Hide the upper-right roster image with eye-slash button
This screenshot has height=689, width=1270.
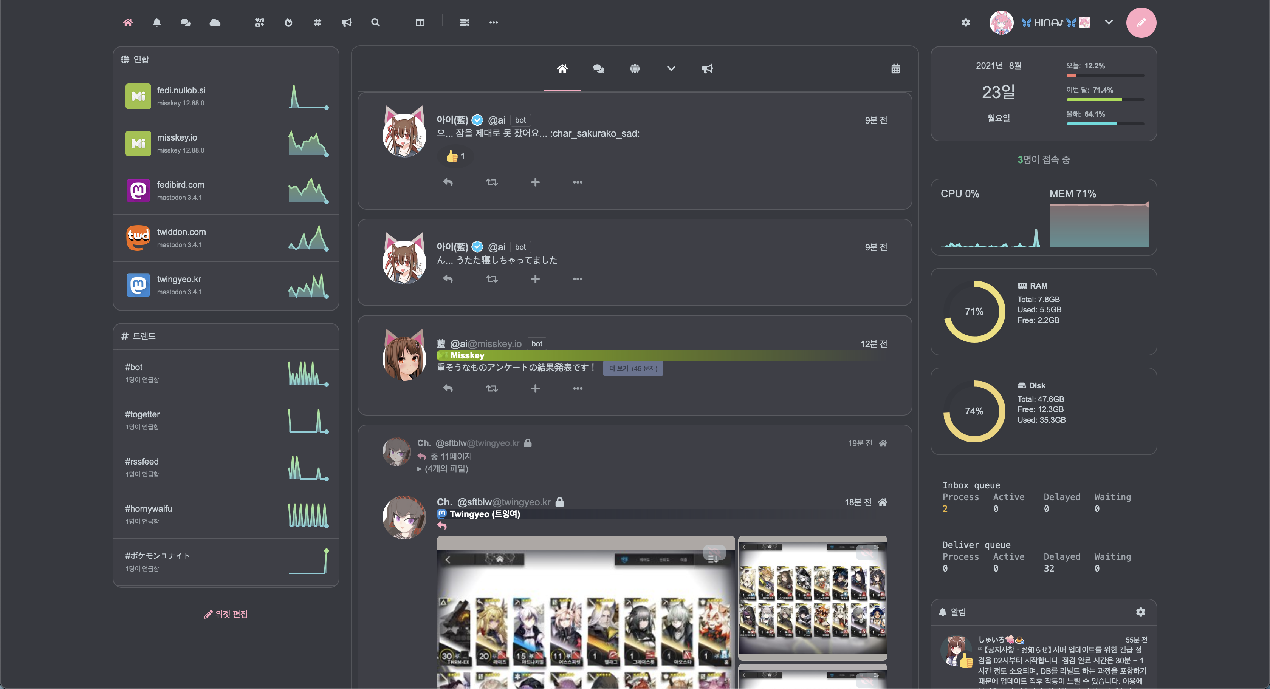click(867, 553)
